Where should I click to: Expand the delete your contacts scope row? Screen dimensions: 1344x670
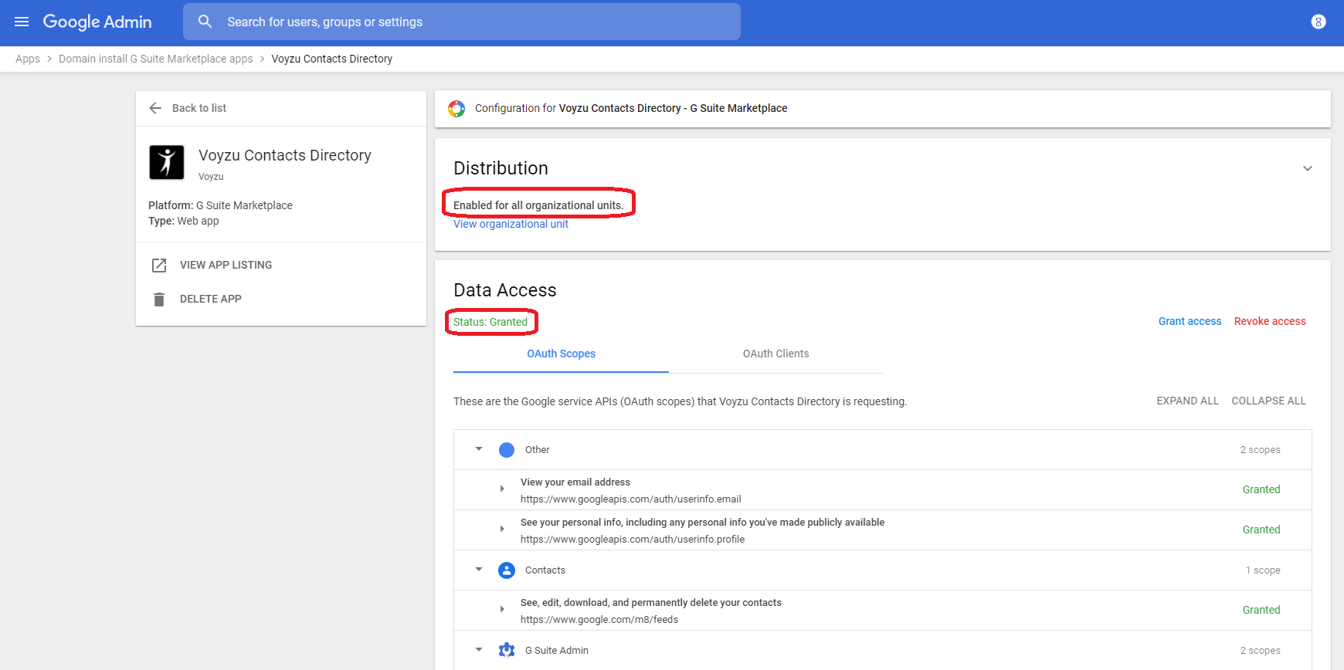502,609
